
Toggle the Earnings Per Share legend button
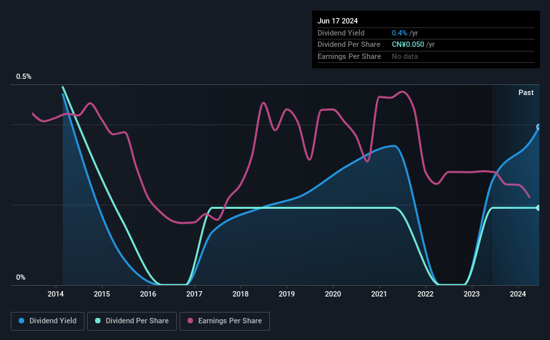click(x=224, y=321)
